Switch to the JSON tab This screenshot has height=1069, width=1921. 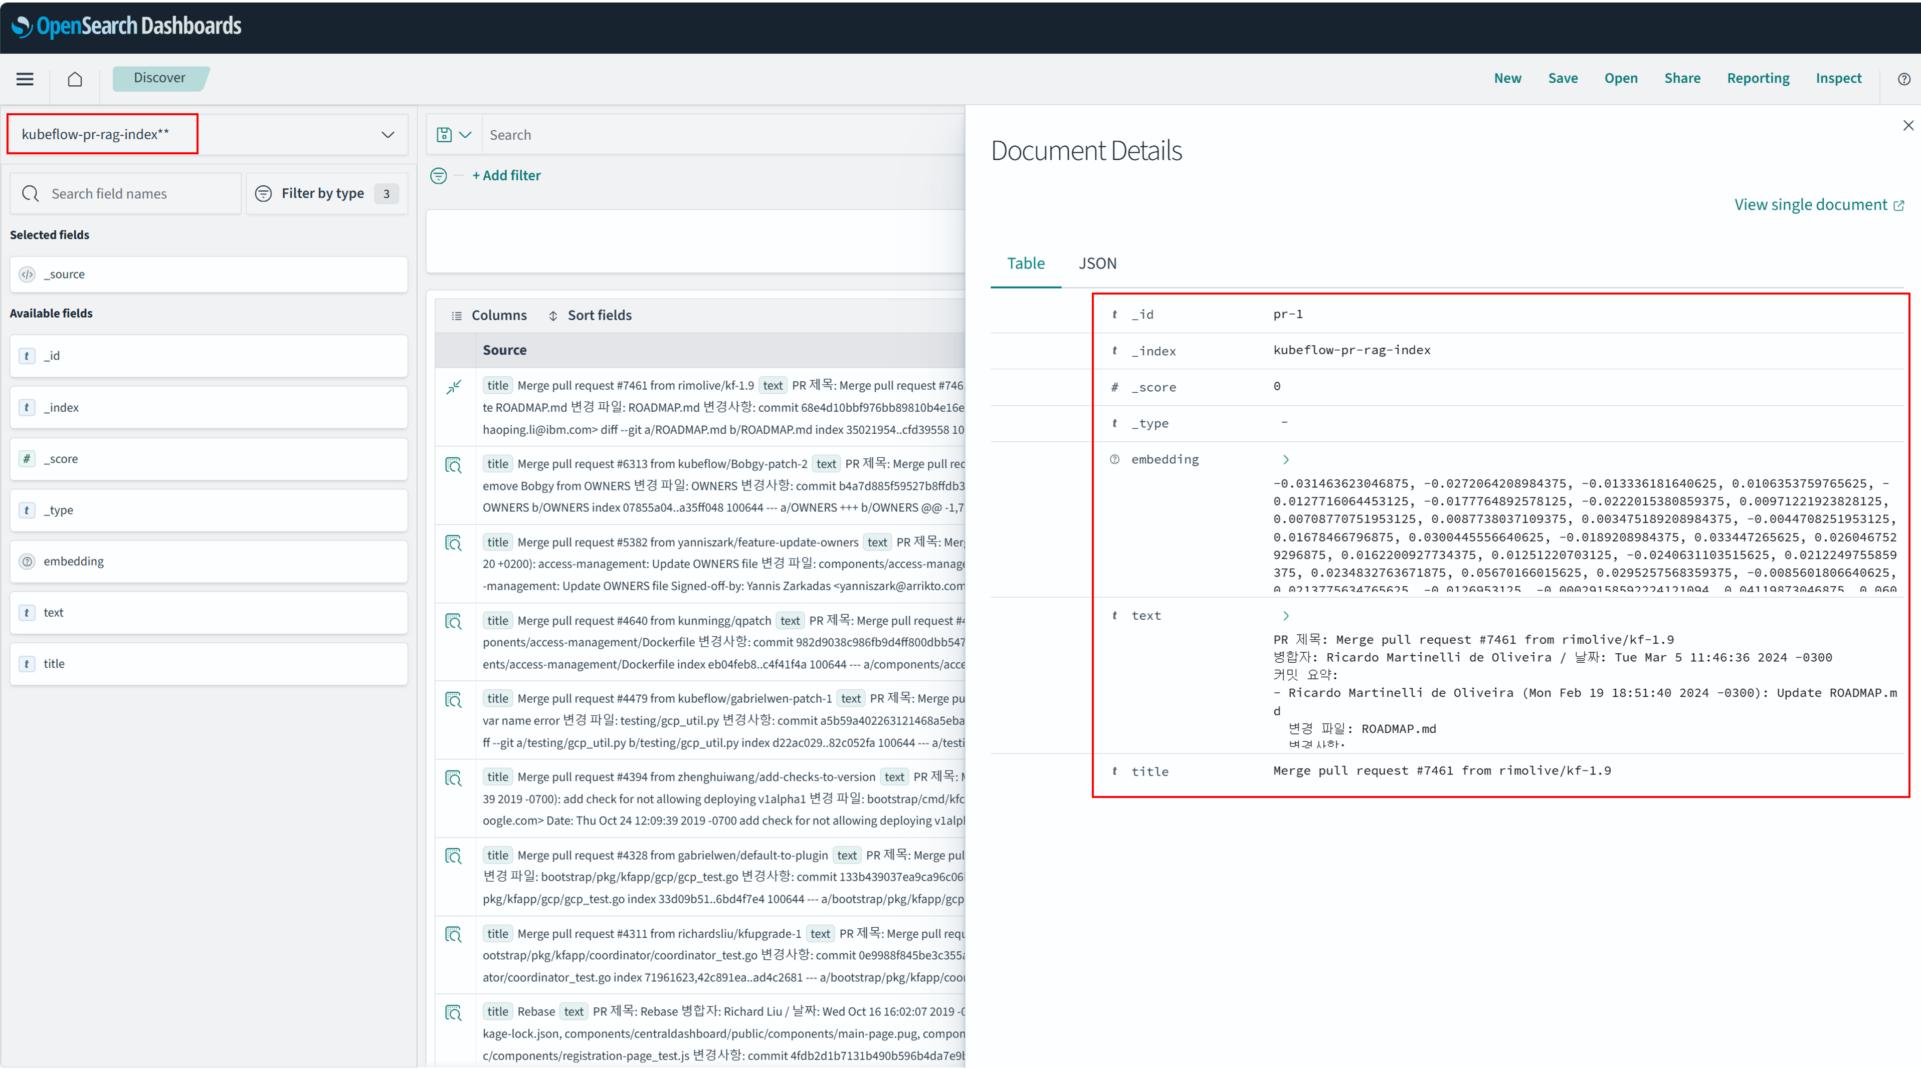(x=1097, y=263)
